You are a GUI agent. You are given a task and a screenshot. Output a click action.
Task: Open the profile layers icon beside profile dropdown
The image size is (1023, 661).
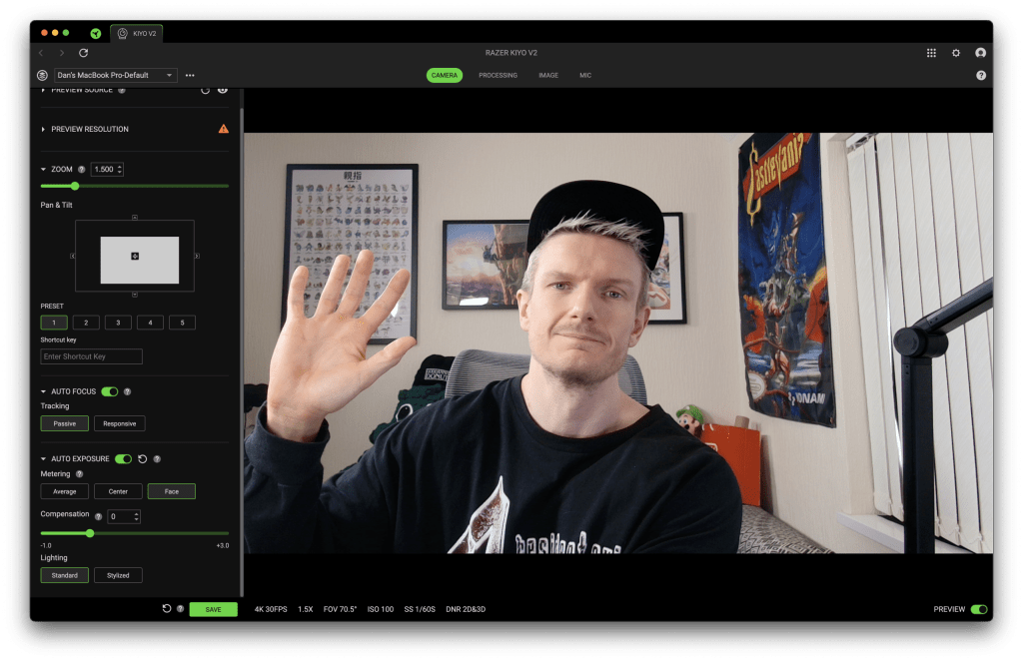pos(42,75)
